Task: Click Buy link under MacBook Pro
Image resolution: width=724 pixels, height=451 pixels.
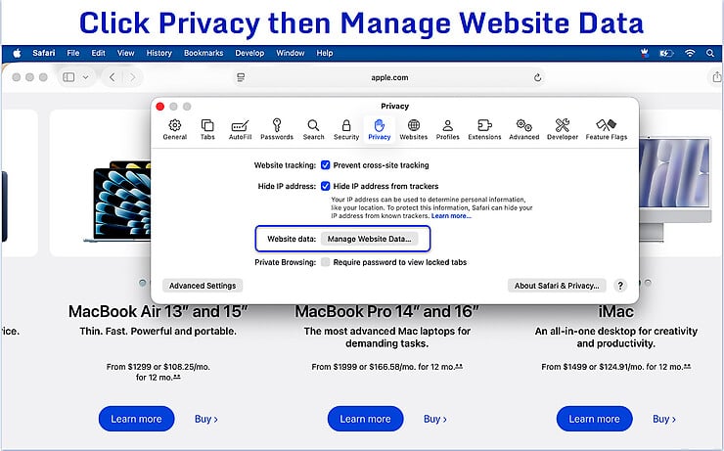Action: click(x=435, y=419)
